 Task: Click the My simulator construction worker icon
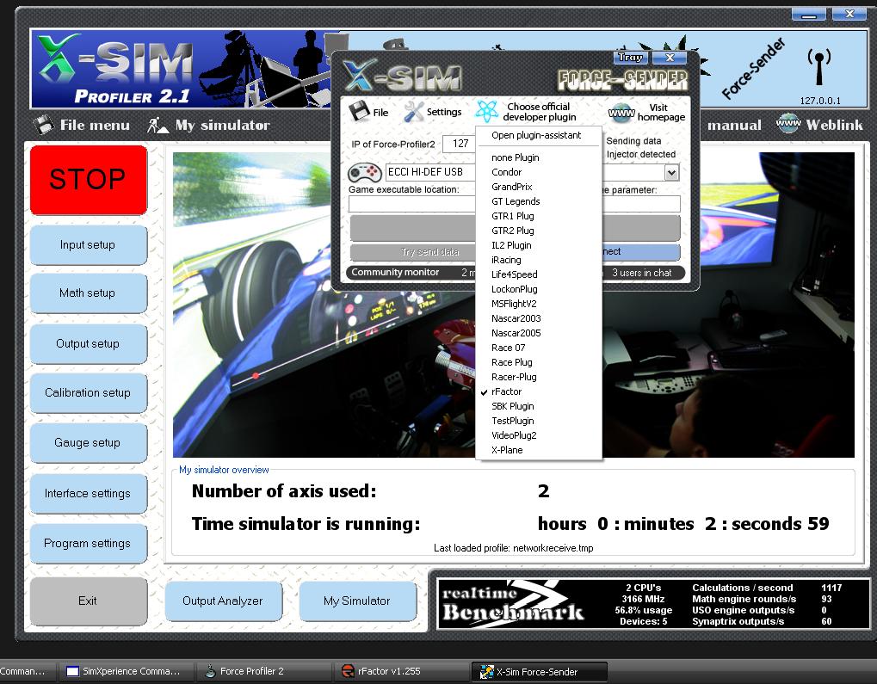click(x=157, y=125)
